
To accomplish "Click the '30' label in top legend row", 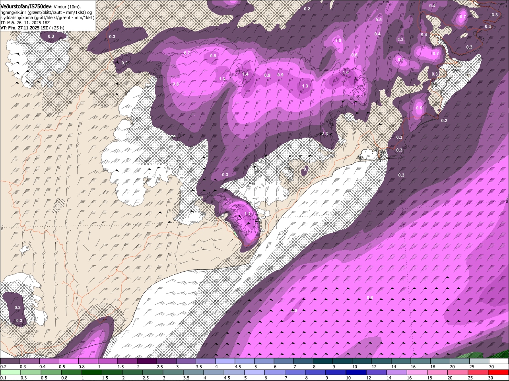I will (x=492, y=367).
